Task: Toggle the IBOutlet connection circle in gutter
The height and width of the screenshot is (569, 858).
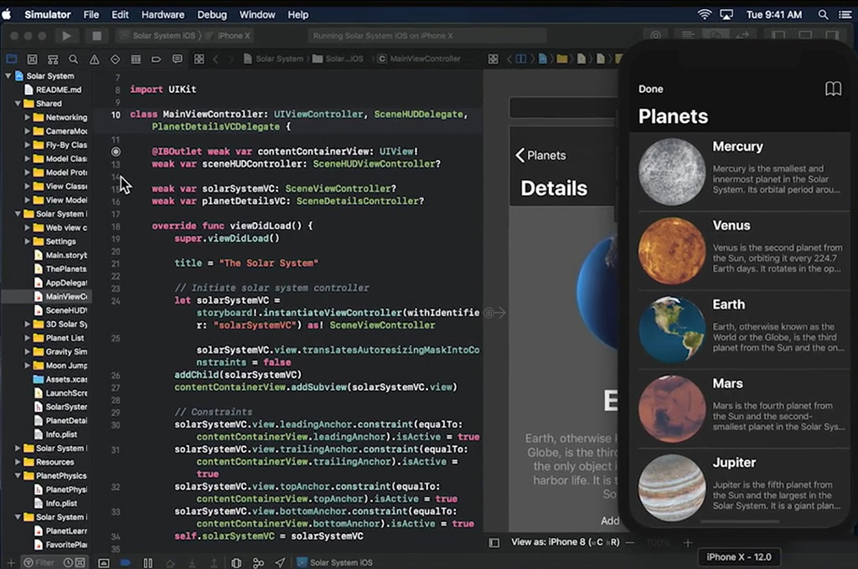Action: [116, 151]
